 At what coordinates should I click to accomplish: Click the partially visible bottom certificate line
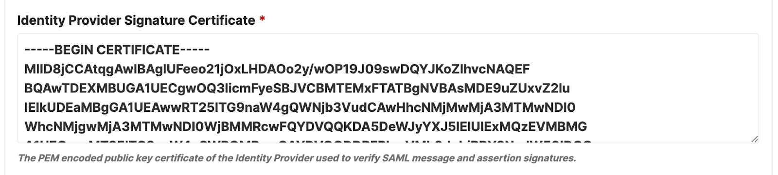[308, 141]
